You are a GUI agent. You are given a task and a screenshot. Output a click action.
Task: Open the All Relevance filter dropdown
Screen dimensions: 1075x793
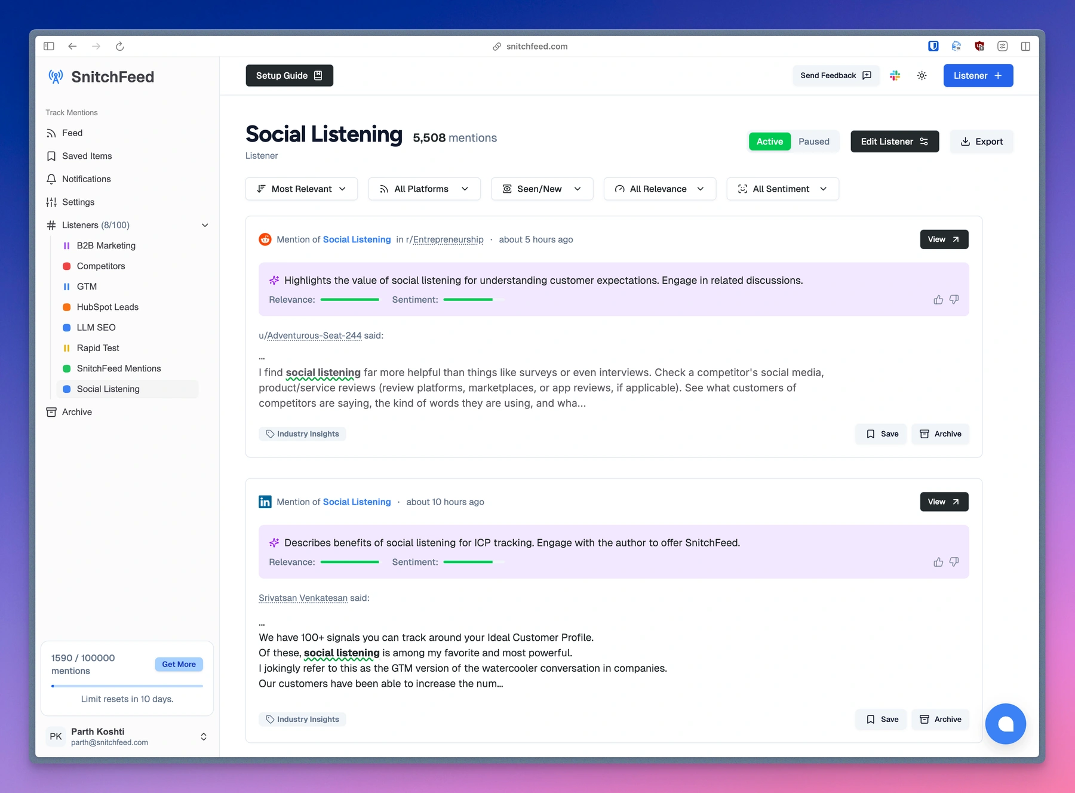660,189
